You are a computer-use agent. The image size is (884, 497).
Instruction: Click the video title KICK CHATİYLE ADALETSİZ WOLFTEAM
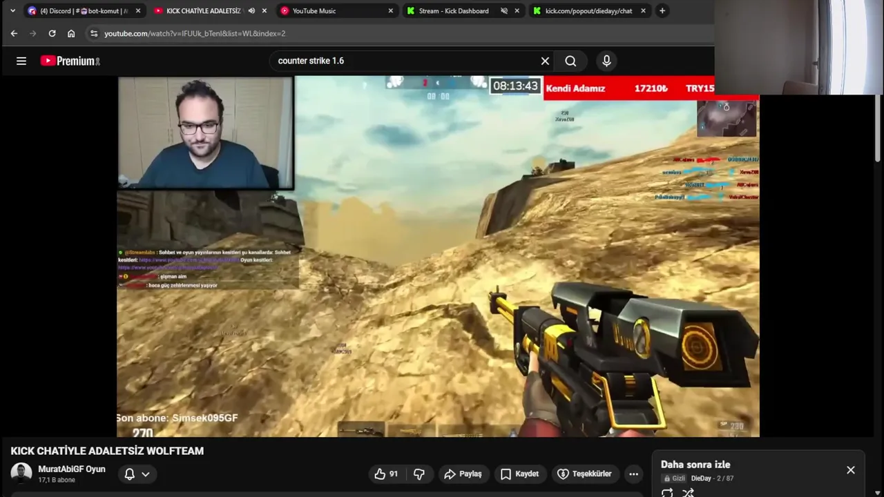pyautogui.click(x=107, y=451)
